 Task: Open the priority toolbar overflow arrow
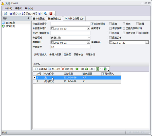(108, 70)
